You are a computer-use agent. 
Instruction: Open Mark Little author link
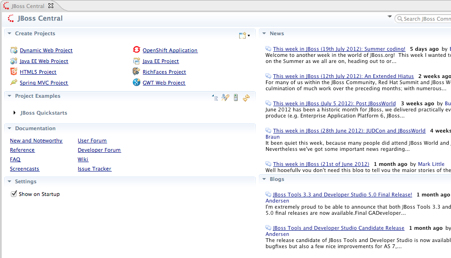click(x=431, y=164)
